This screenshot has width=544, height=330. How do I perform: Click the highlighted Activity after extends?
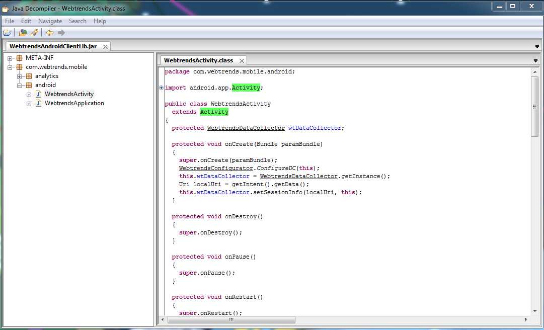[x=214, y=112]
